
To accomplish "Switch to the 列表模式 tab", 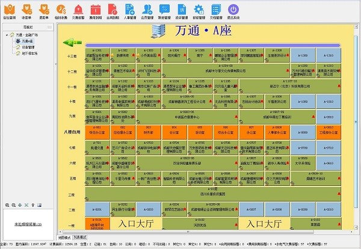I will tap(79, 237).
